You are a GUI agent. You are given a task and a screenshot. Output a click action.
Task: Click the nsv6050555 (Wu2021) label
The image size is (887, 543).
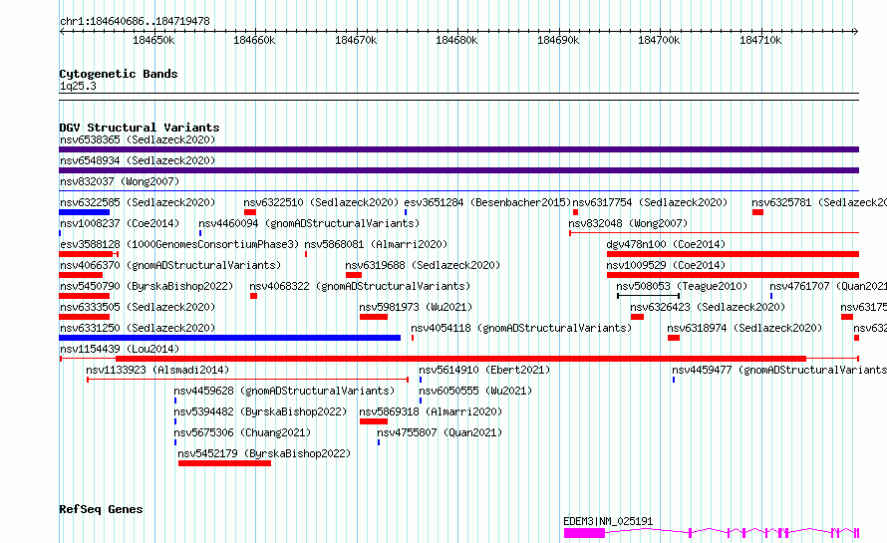click(475, 391)
